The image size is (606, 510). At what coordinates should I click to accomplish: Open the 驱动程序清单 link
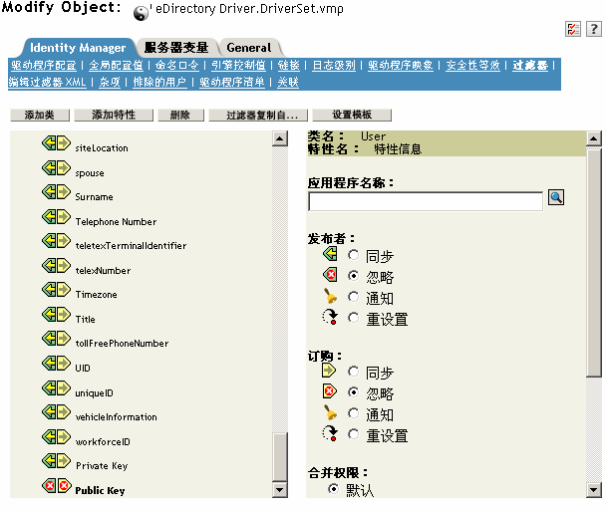click(x=232, y=82)
